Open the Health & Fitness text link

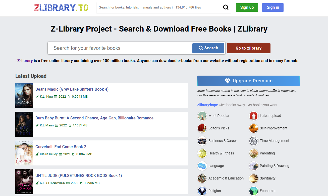click(x=221, y=153)
